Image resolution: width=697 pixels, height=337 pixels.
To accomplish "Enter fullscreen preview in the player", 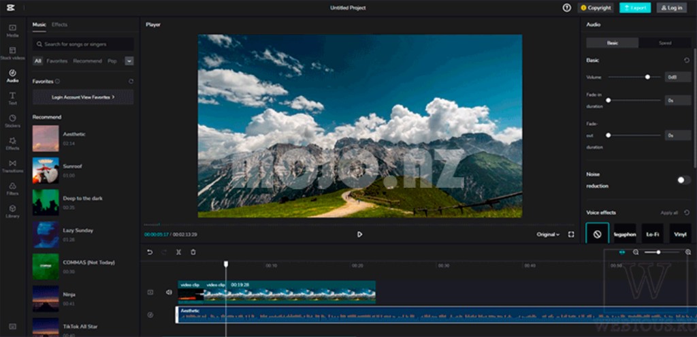I will point(571,234).
